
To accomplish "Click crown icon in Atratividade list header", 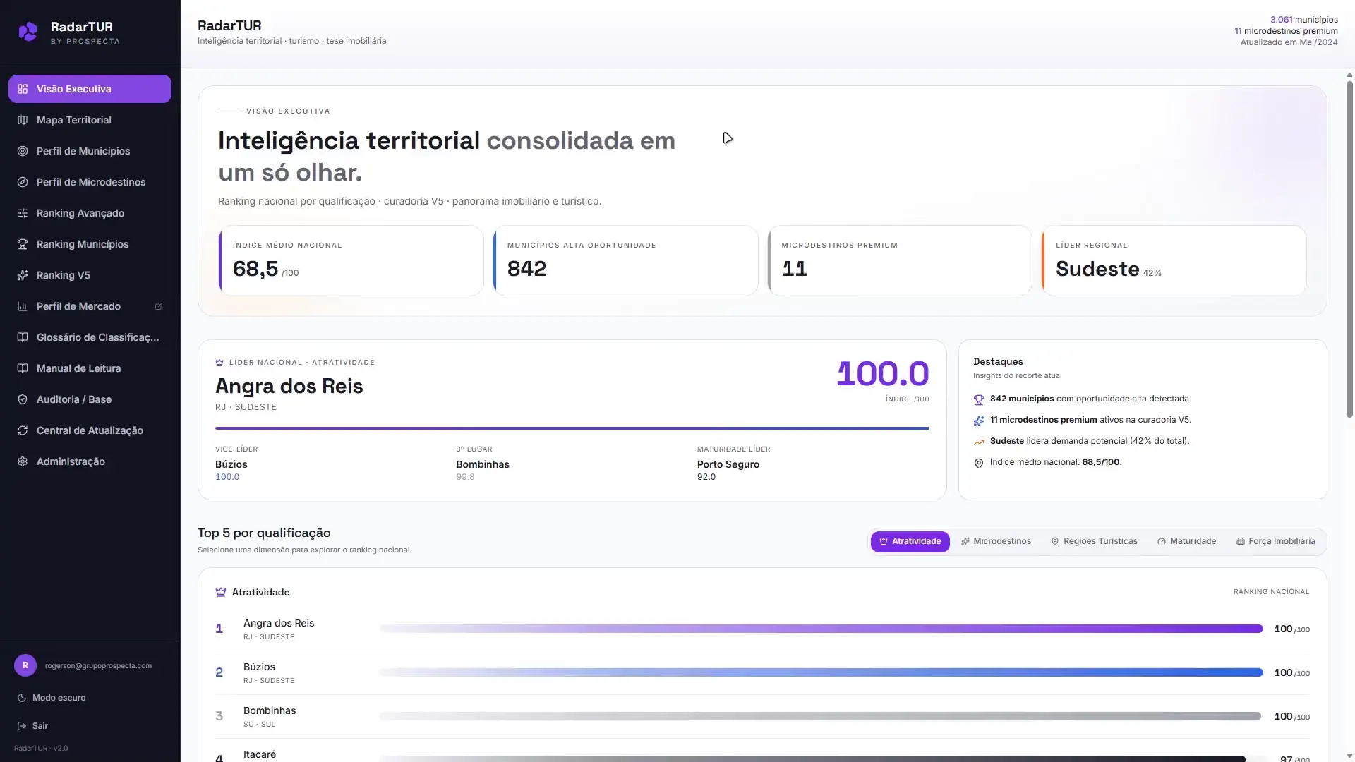I will click(x=221, y=592).
